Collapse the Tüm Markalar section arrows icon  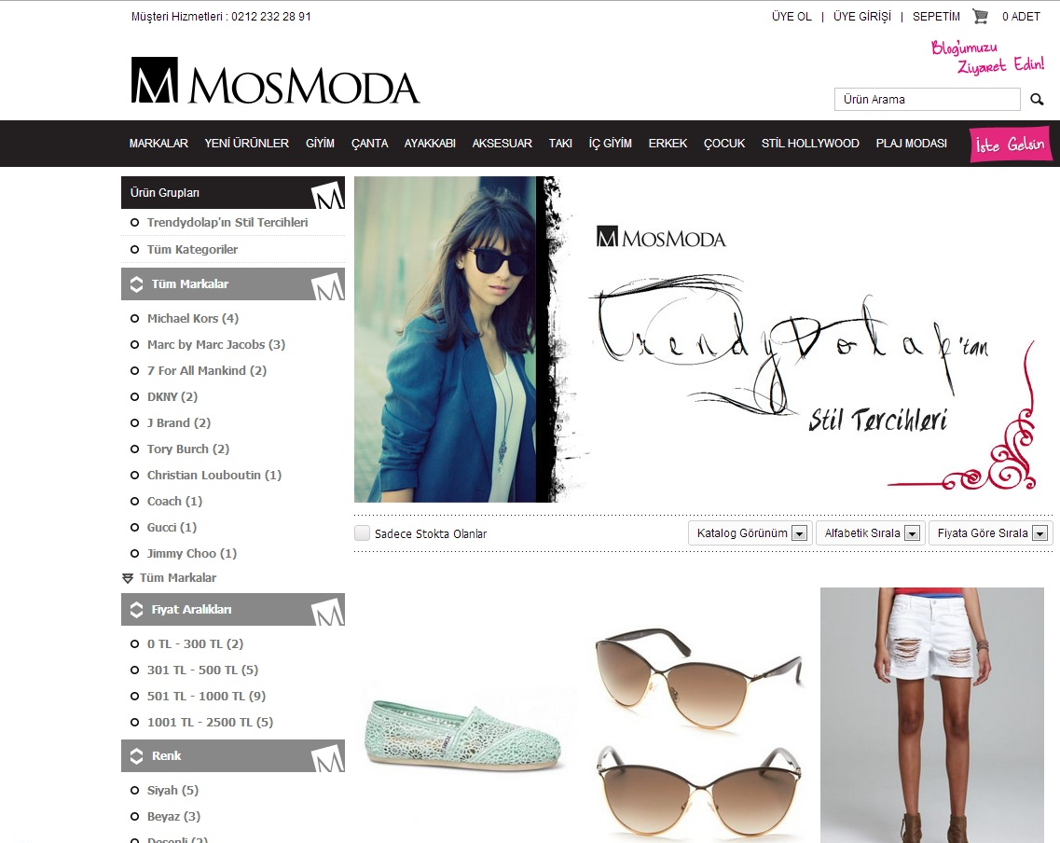[136, 283]
